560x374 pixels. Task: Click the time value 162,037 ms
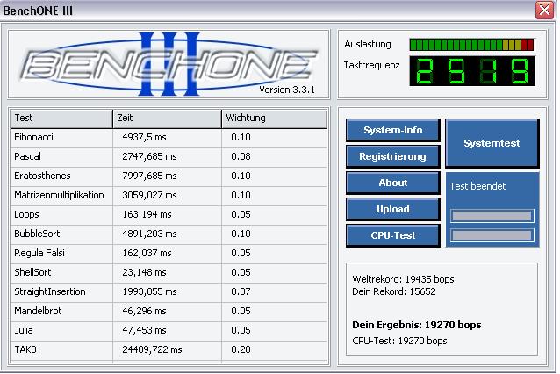click(x=147, y=253)
